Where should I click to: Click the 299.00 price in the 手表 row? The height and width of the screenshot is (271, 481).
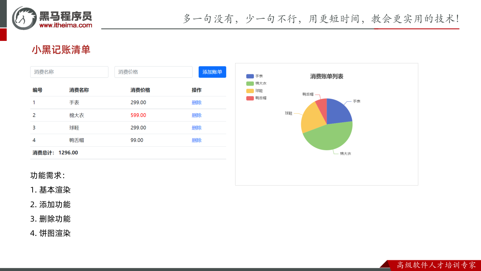[138, 103]
